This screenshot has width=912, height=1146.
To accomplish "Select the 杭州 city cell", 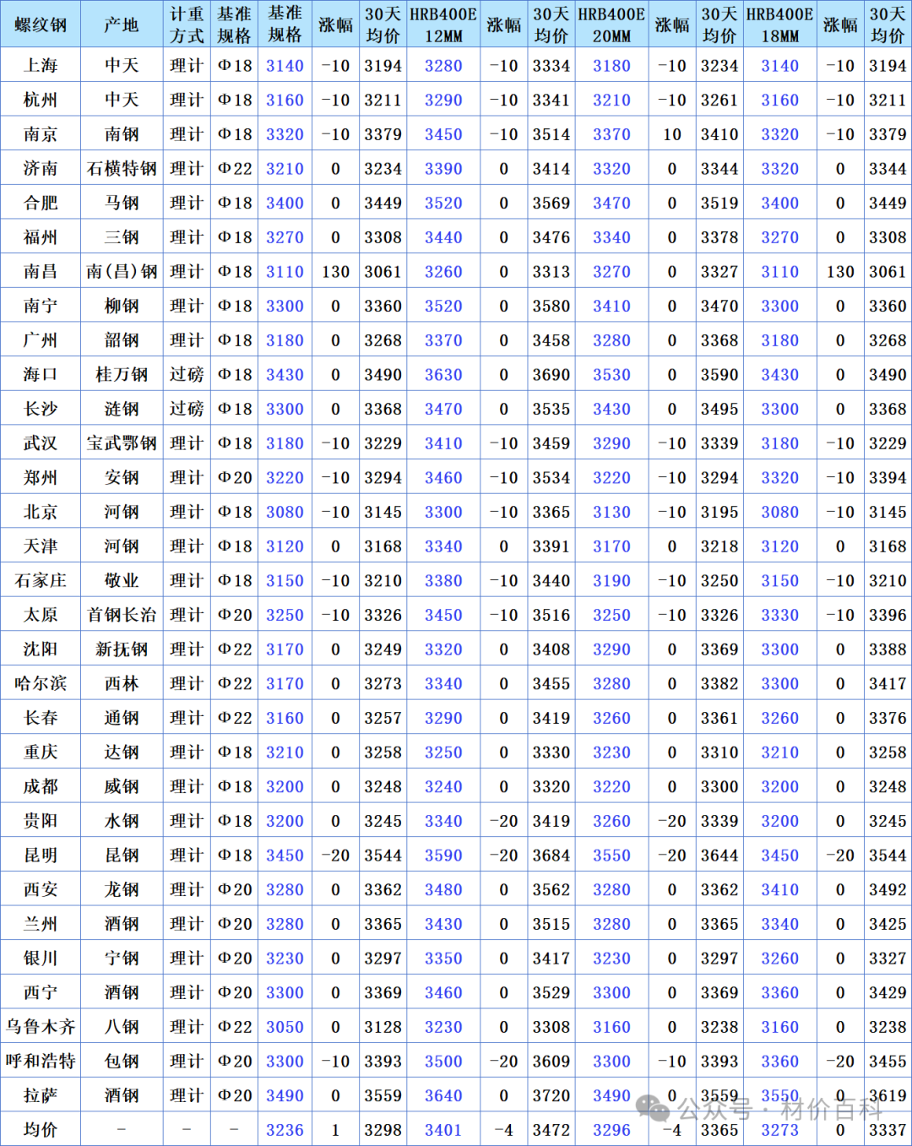I will point(41,100).
